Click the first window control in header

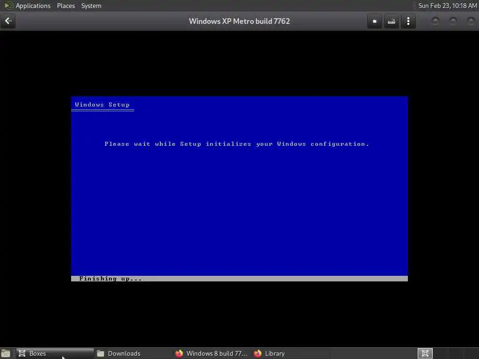pyautogui.click(x=435, y=21)
